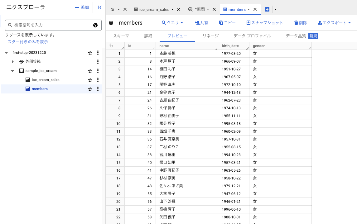This screenshot has width=357, height=224.
Task: Open the home tab icon
Action: tap(112, 10)
